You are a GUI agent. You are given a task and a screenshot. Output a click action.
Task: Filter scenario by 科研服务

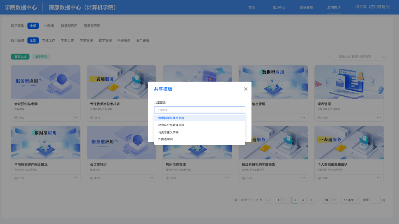(x=124, y=40)
